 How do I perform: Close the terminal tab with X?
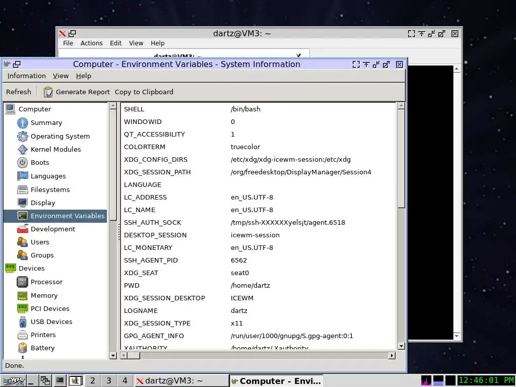pyautogui.click(x=298, y=55)
